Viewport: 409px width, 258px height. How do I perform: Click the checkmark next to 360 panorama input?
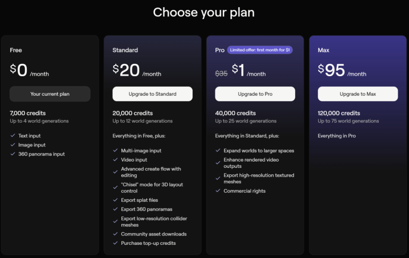[x=12, y=154]
